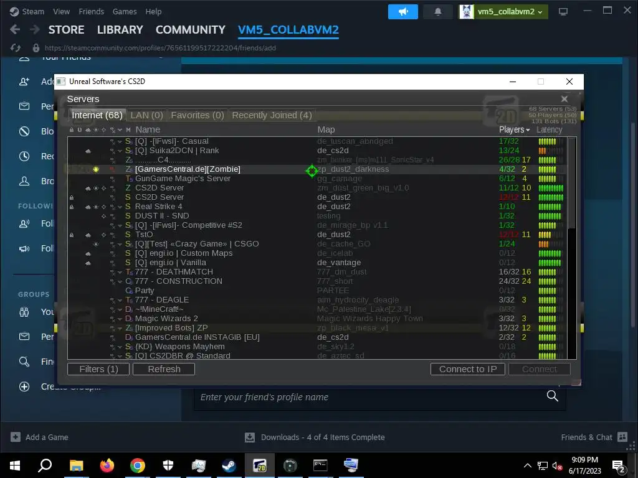
Task: Sort by the crosshair column header icon
Action: click(104, 130)
